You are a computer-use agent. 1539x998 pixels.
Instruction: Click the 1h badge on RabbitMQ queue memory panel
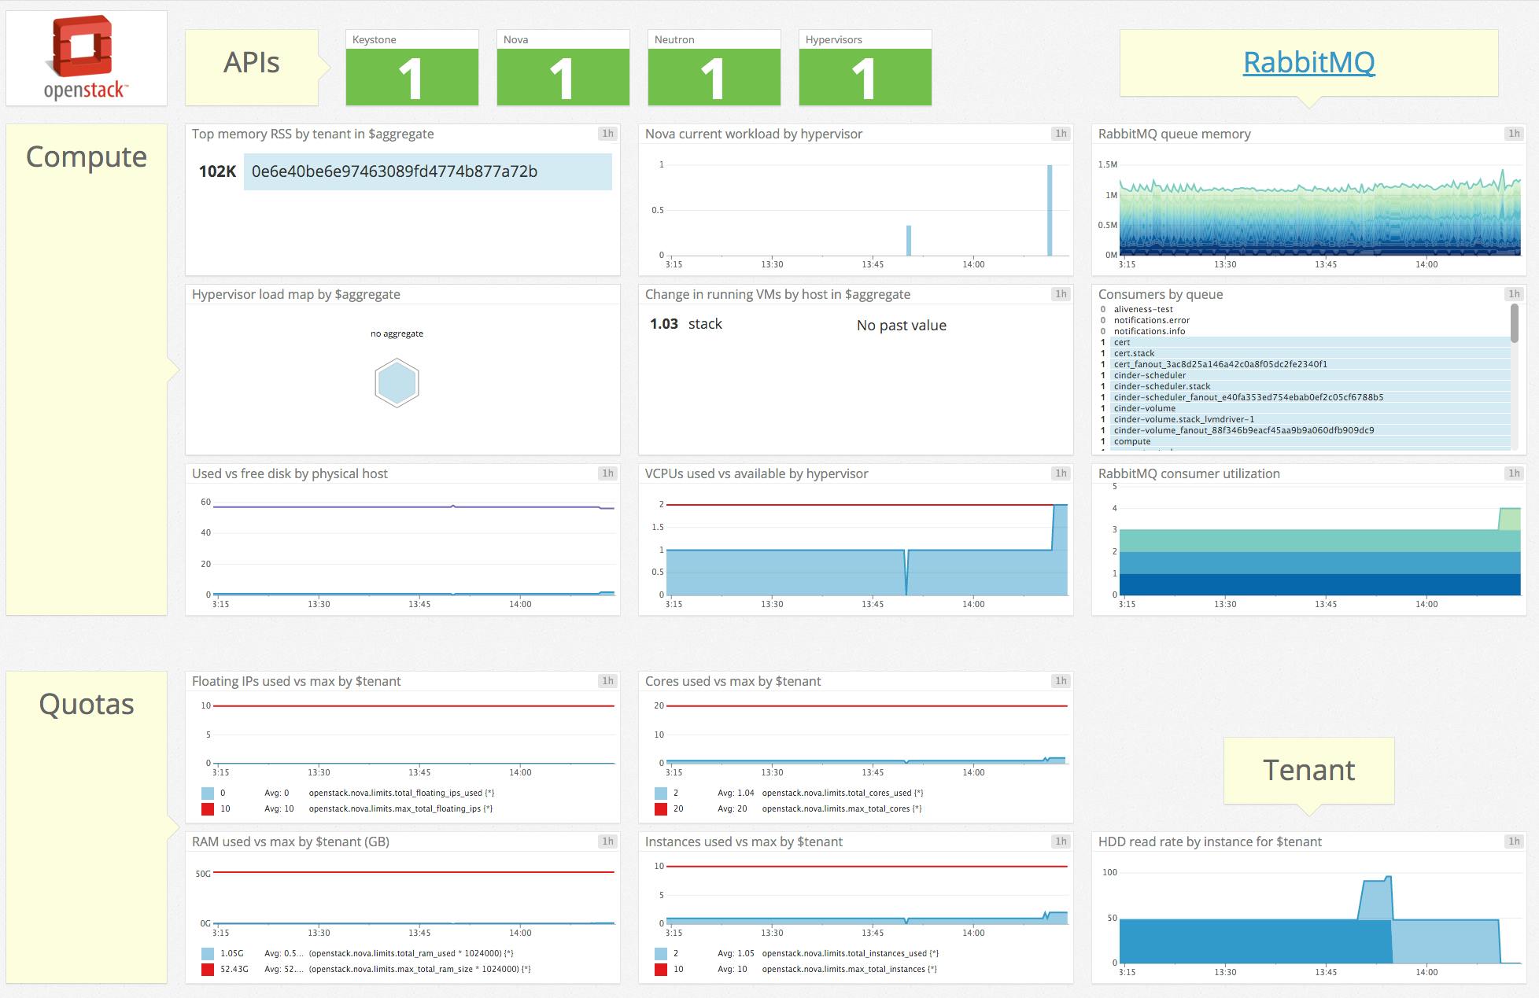tap(1513, 134)
